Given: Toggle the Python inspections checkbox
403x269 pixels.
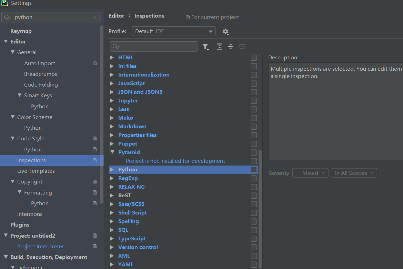Looking at the screenshot, I should [254, 170].
